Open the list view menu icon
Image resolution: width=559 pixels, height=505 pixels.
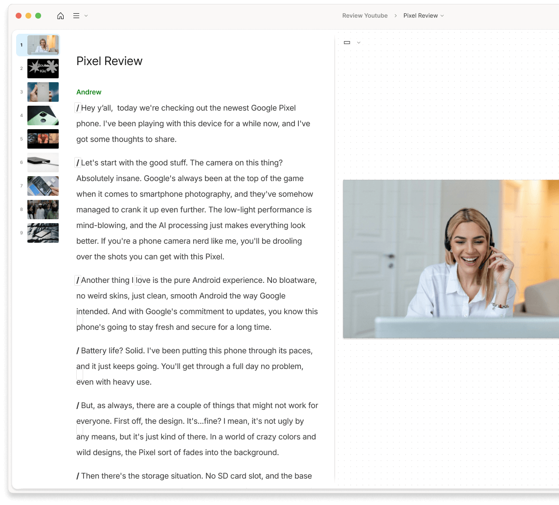click(x=76, y=16)
